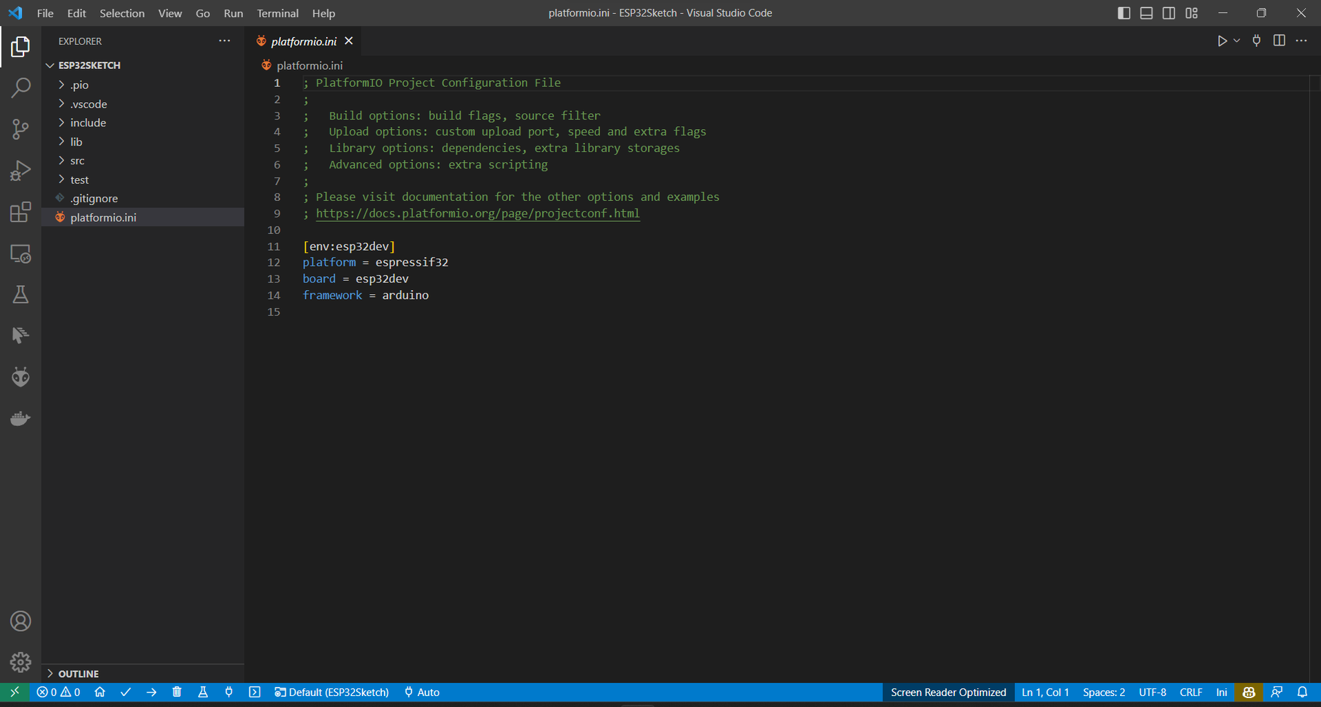This screenshot has width=1321, height=707.
Task: Disable Screen Reader Optimized mode
Action: [x=948, y=692]
